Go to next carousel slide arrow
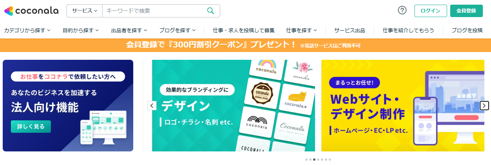Image resolution: width=491 pixels, height=165 pixels. pyautogui.click(x=484, y=106)
